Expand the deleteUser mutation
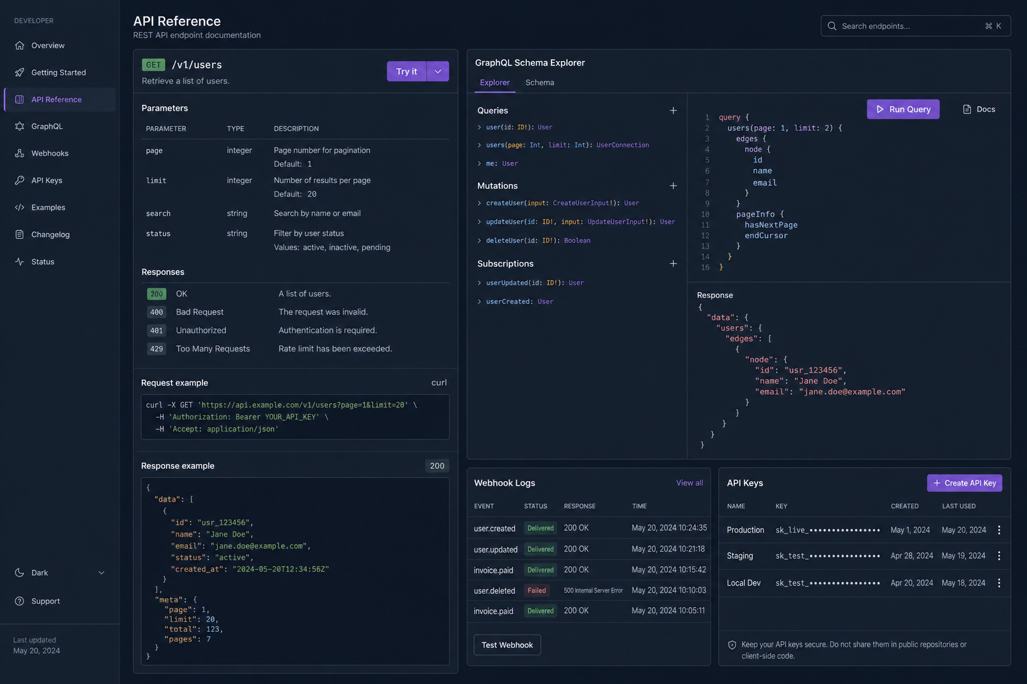The height and width of the screenshot is (684, 1027). (x=479, y=240)
